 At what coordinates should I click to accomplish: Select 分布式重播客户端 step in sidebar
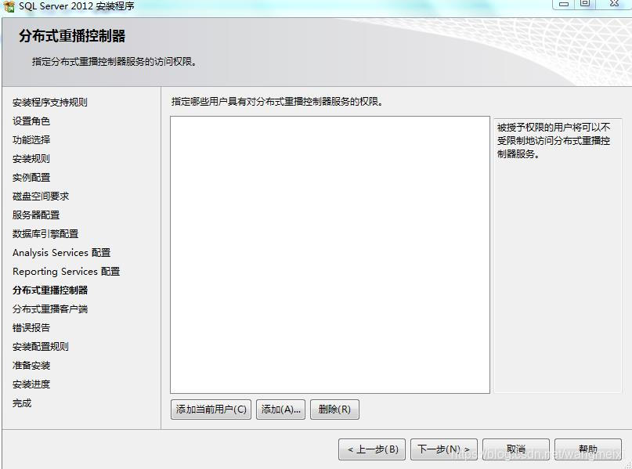tap(50, 309)
